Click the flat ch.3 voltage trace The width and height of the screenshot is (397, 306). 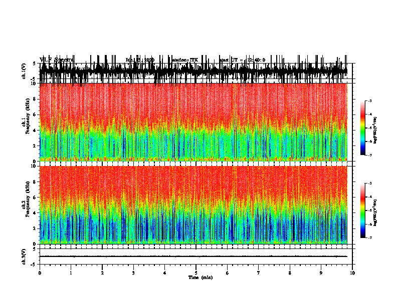tap(193, 256)
